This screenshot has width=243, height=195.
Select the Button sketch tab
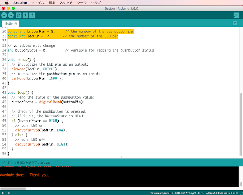point(10,24)
